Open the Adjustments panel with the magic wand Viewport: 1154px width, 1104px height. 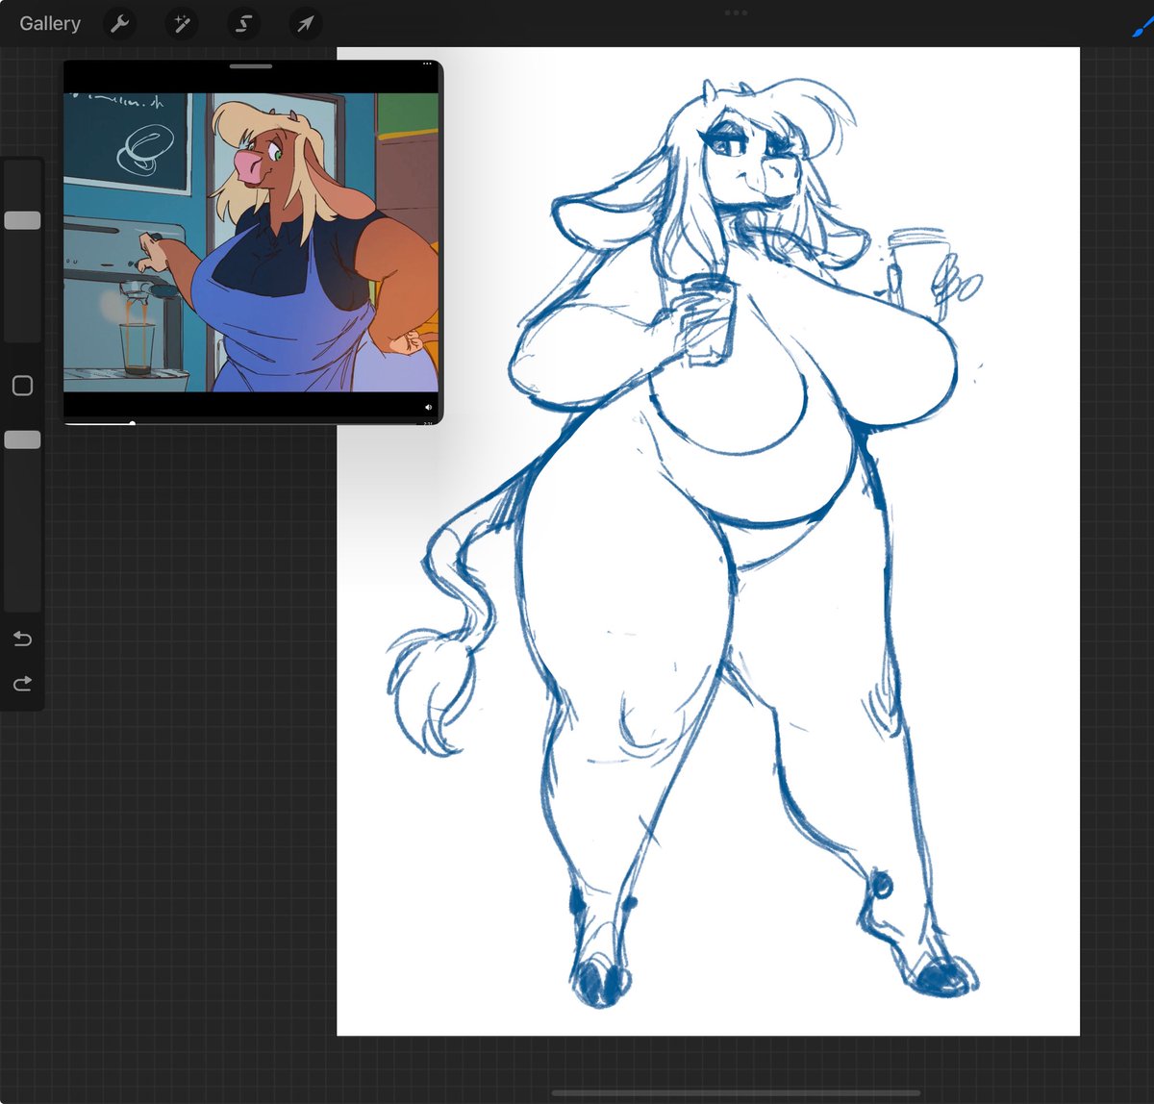[x=181, y=23]
